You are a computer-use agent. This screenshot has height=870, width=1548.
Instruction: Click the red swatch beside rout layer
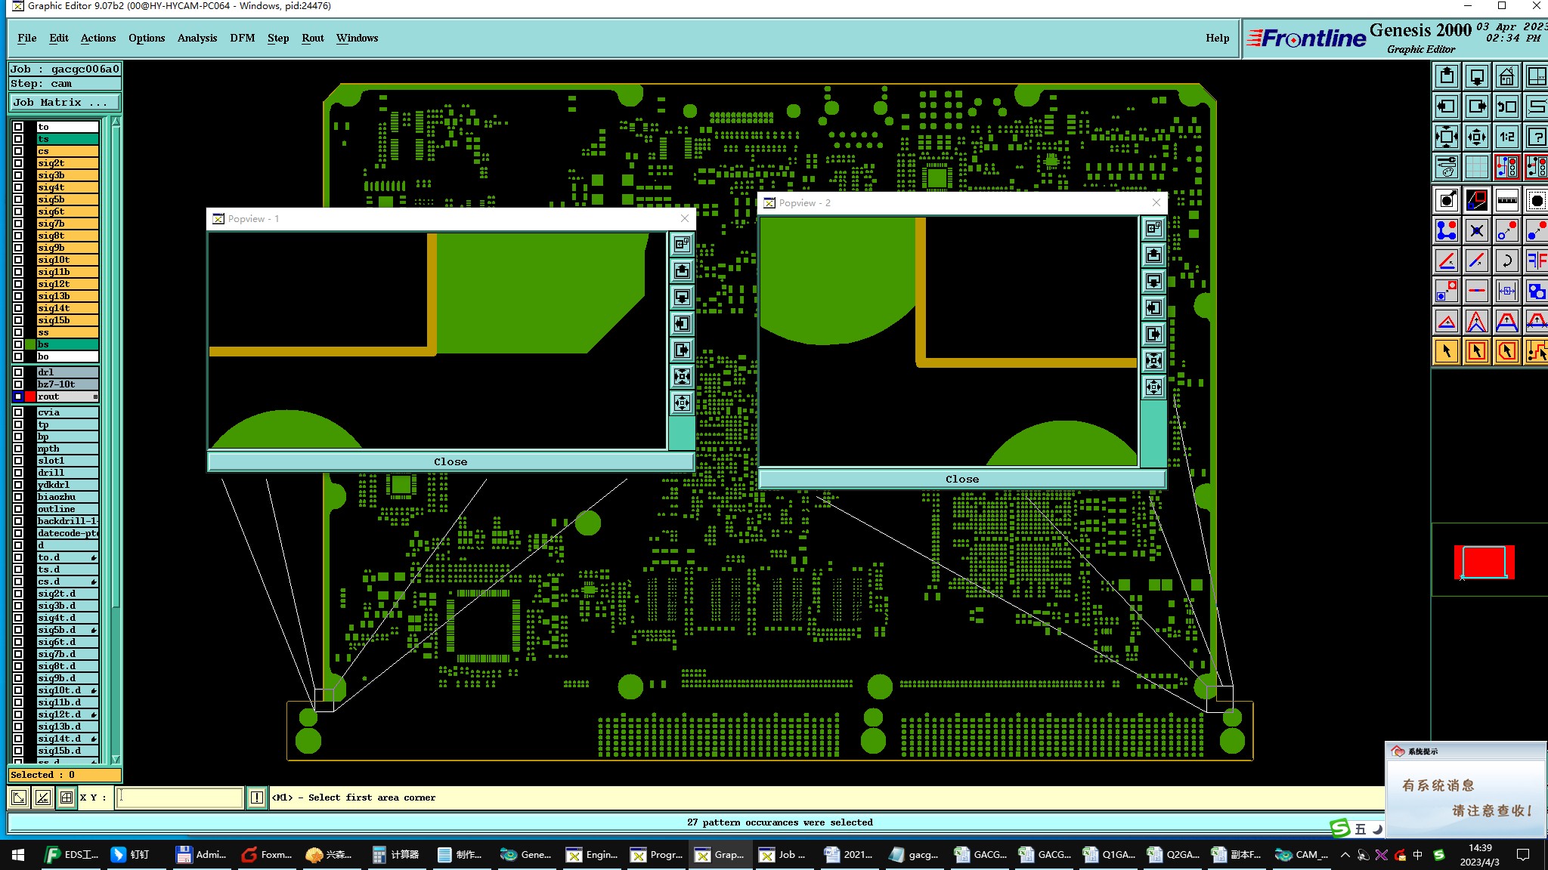point(30,396)
